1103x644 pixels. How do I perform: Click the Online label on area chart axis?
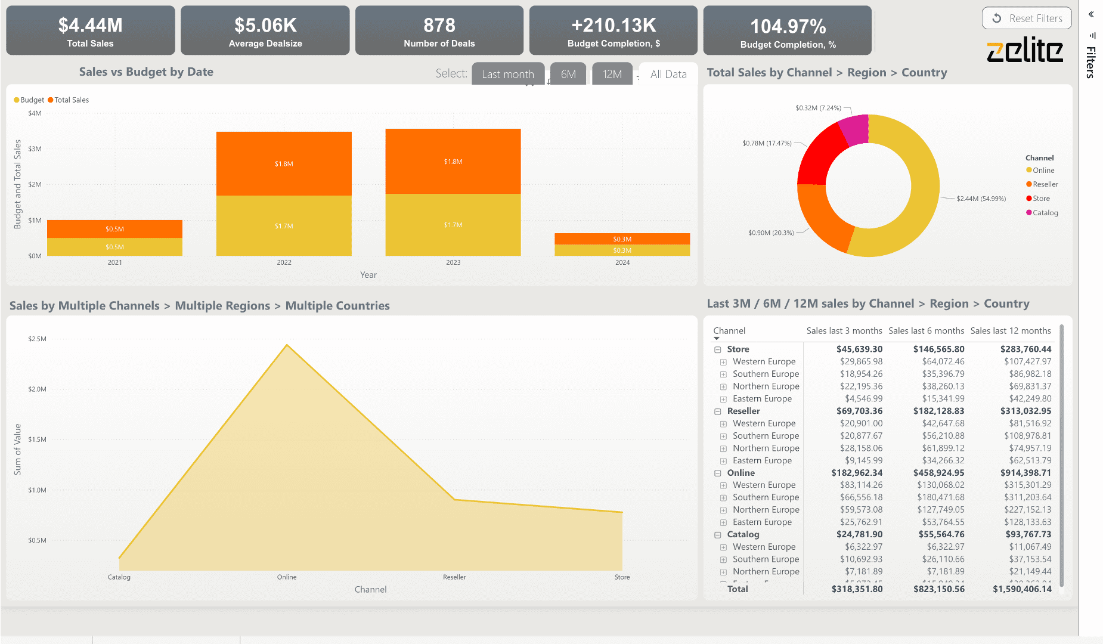(287, 577)
